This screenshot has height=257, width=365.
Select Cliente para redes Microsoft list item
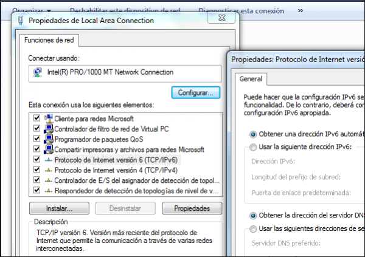(x=94, y=118)
